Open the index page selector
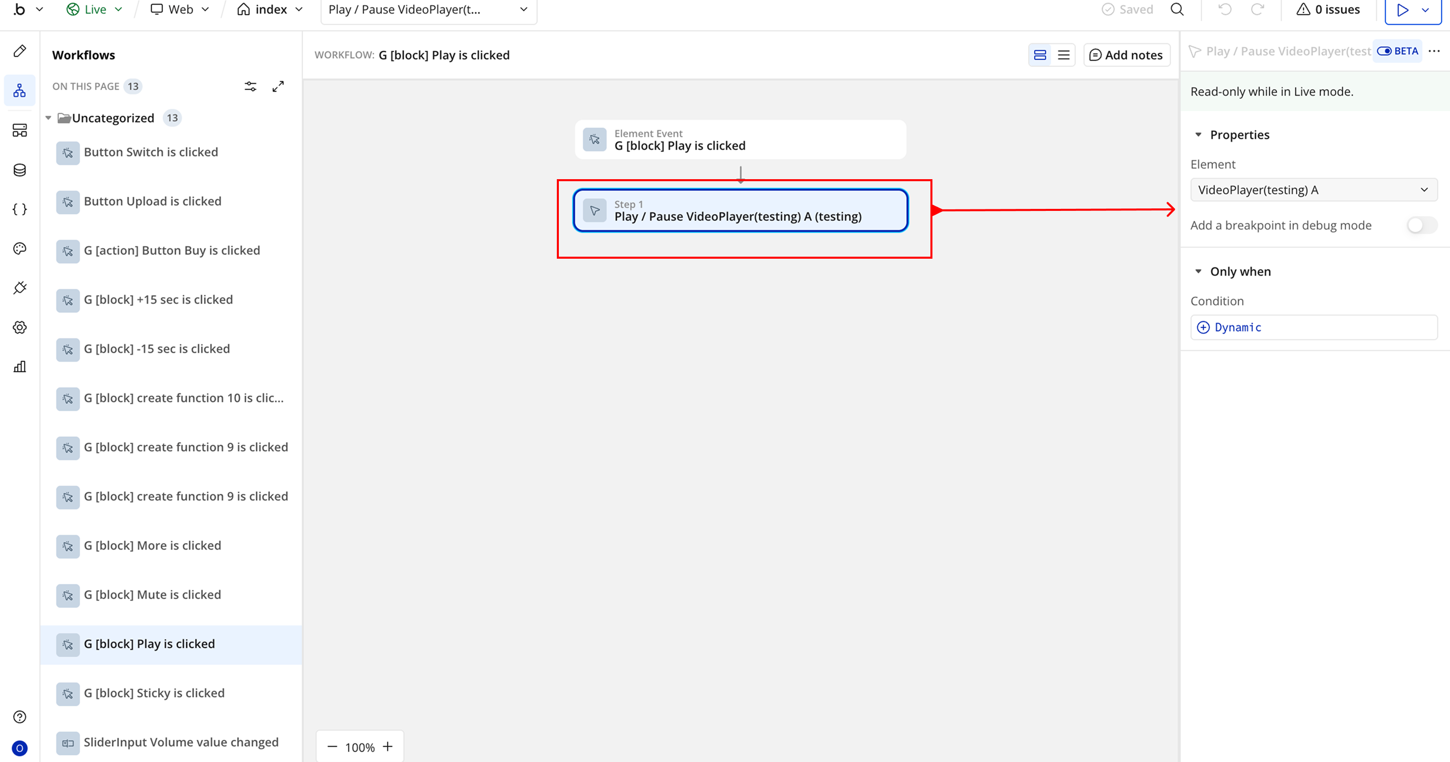Image resolution: width=1450 pixels, height=762 pixels. [270, 10]
